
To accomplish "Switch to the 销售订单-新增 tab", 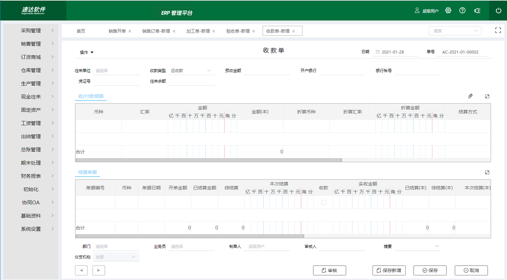I will pyautogui.click(x=156, y=31).
